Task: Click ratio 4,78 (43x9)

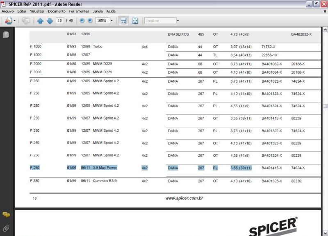Action: tap(240, 34)
